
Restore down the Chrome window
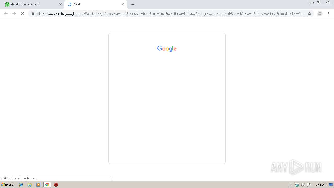tap(319, 2)
